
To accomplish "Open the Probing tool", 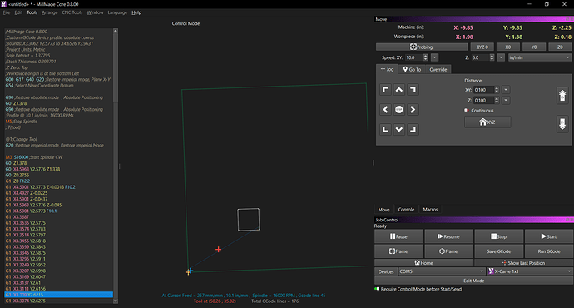I will (x=422, y=47).
